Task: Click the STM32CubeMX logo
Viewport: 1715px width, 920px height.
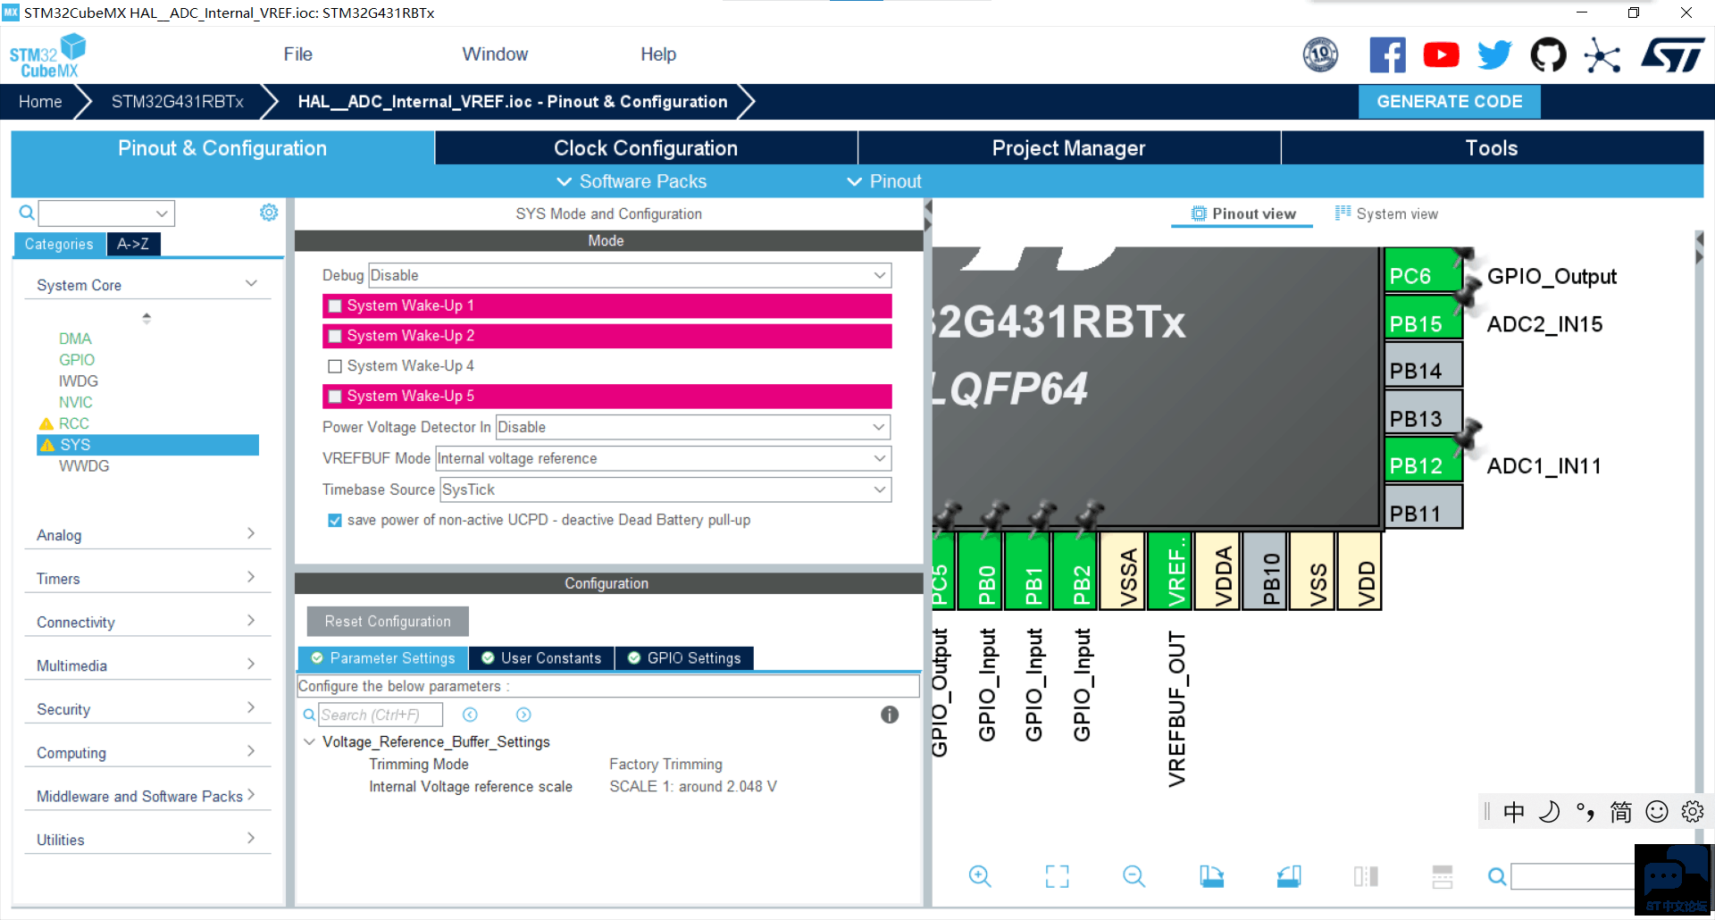Action: click(x=47, y=56)
